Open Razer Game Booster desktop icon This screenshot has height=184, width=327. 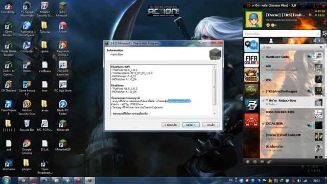tap(9, 49)
